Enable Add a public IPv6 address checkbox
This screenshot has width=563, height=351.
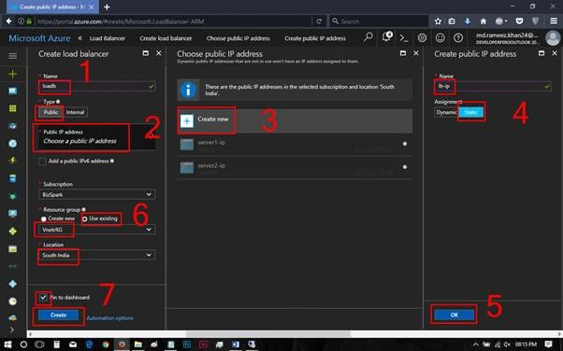[x=42, y=161]
